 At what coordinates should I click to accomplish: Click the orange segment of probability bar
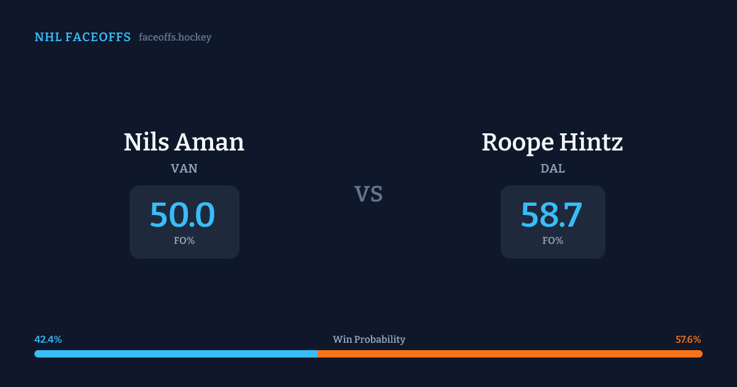pyautogui.click(x=510, y=354)
